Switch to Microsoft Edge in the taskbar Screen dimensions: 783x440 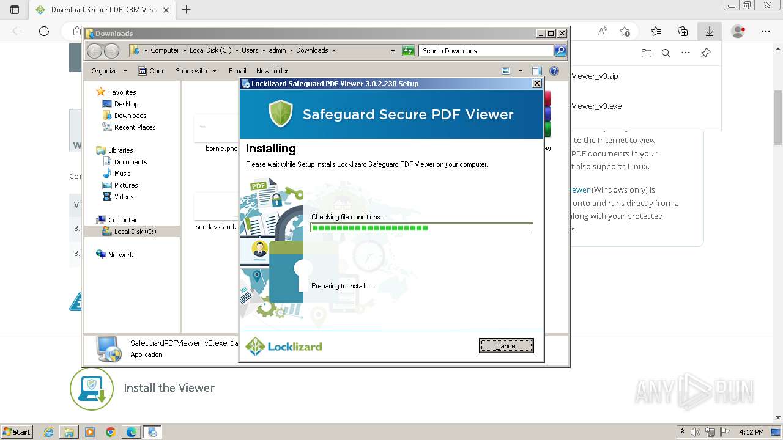(x=131, y=432)
